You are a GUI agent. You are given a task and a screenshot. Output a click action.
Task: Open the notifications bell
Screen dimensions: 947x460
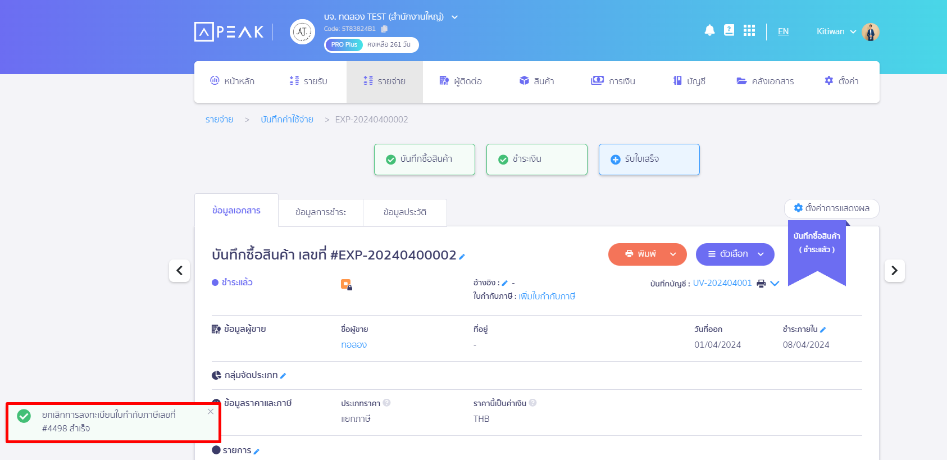tap(709, 30)
